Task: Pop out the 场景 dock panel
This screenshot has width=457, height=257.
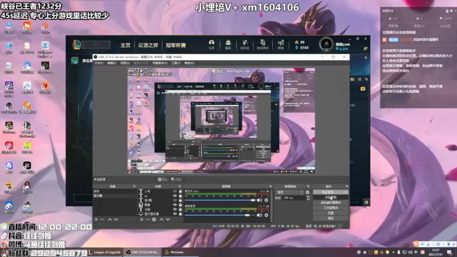Action: click(134, 186)
